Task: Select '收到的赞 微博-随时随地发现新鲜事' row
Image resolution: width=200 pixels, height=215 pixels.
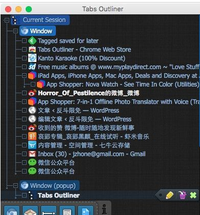Action: [x=86, y=128]
